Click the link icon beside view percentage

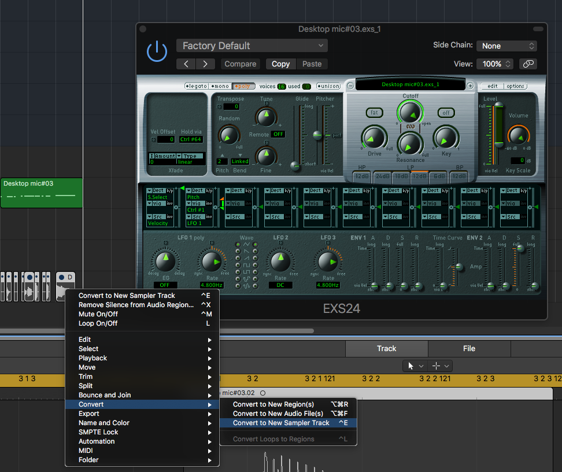[527, 64]
